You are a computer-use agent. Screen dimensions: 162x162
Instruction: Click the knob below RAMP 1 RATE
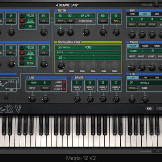[77, 99]
